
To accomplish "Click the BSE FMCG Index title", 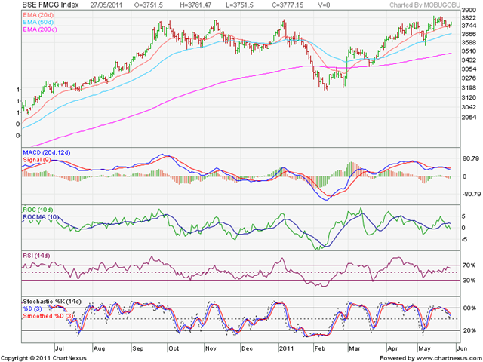I will pyautogui.click(x=51, y=5).
